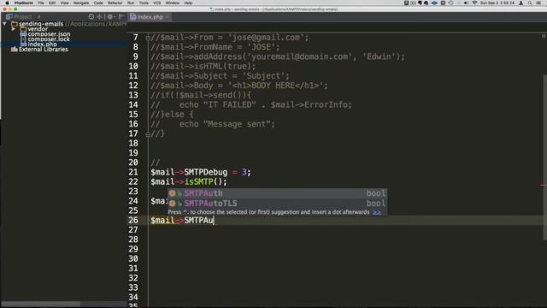Click the blue highlighted menu bar status icon
This screenshot has width=547, height=308.
[434, 3]
